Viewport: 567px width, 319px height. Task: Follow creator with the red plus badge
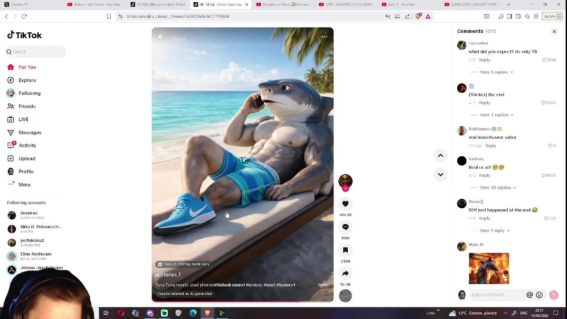346,189
